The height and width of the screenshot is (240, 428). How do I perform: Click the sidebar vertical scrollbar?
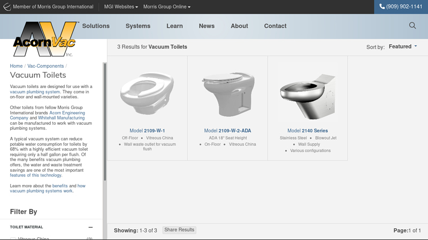[x=105, y=122]
